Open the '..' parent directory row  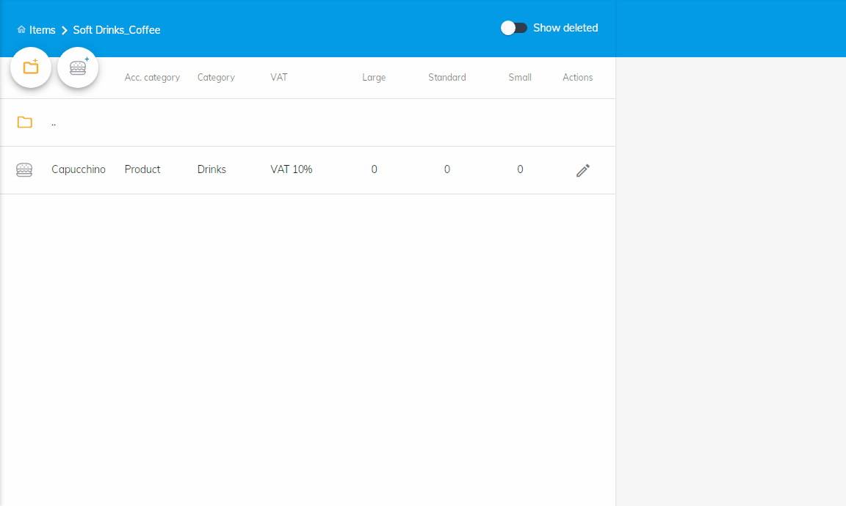pos(54,122)
